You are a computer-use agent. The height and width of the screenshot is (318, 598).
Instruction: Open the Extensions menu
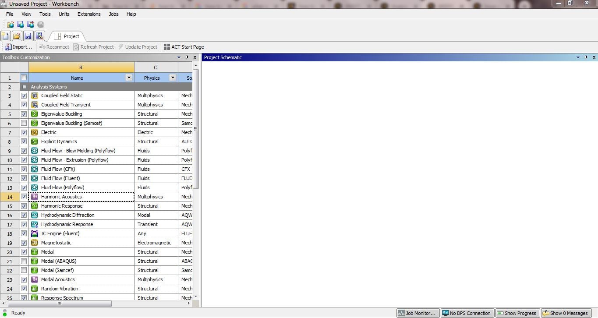pyautogui.click(x=89, y=14)
